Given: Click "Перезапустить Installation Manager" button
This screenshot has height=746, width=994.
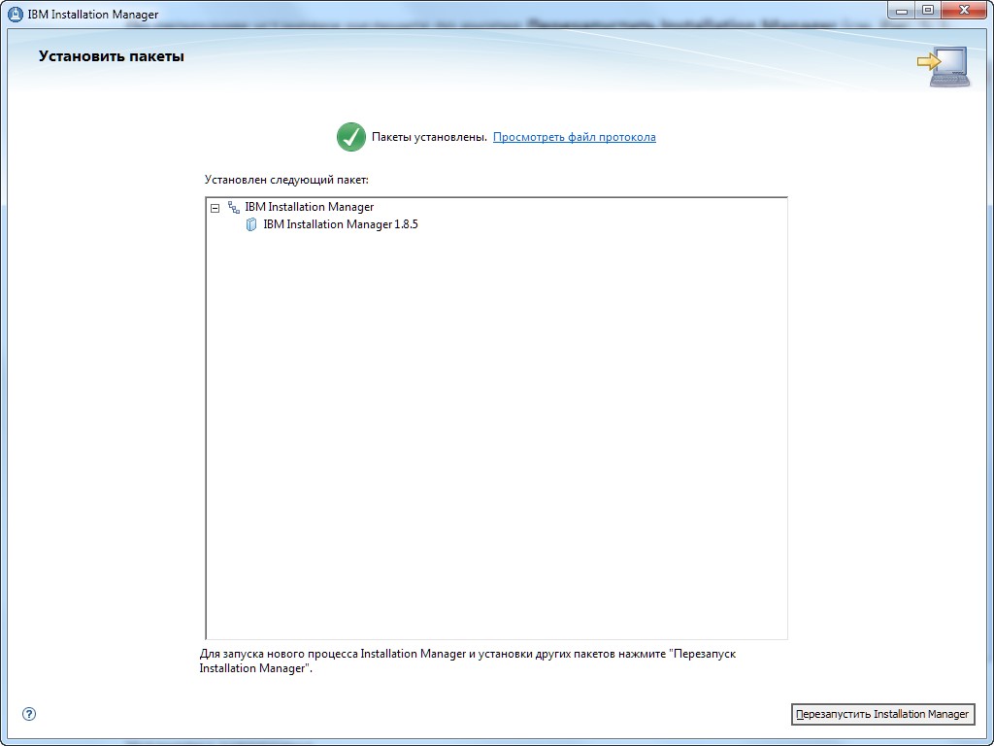Looking at the screenshot, I should [x=882, y=714].
